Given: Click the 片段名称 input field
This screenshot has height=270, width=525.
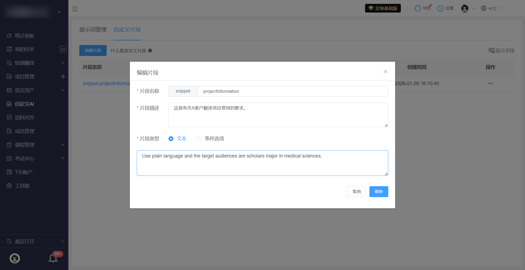Looking at the screenshot, I should click(293, 91).
